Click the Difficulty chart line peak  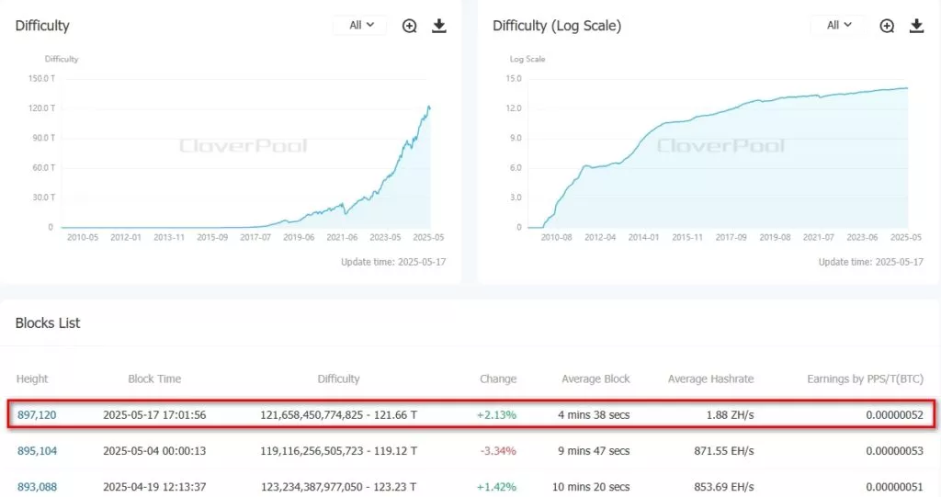428,107
